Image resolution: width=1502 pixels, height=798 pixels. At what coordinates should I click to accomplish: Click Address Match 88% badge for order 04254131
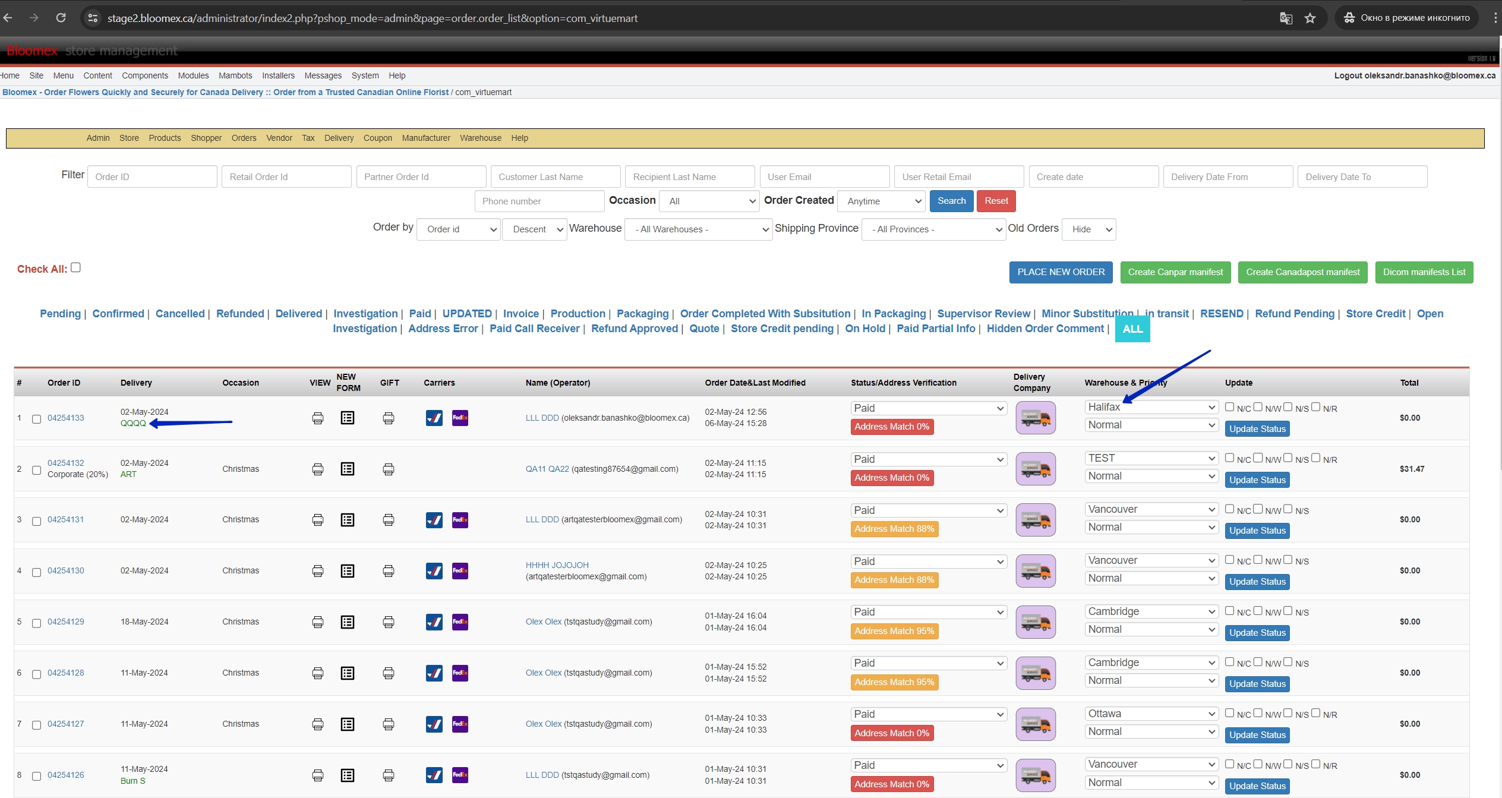click(x=894, y=529)
